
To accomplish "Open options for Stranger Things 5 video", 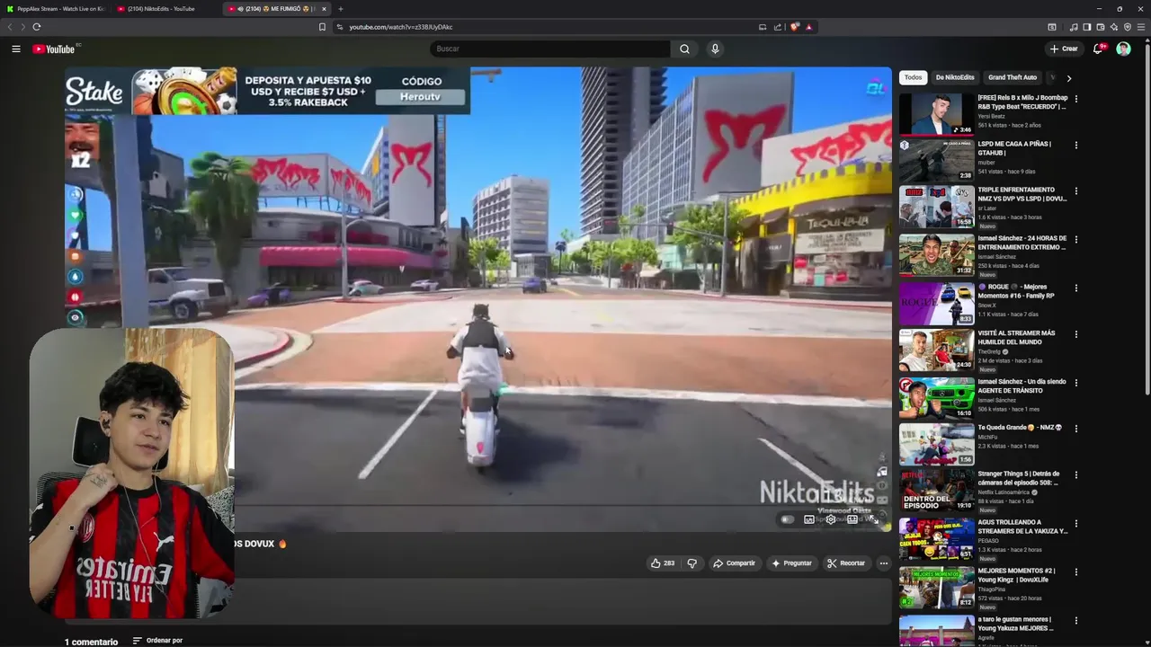I will 1075,476.
